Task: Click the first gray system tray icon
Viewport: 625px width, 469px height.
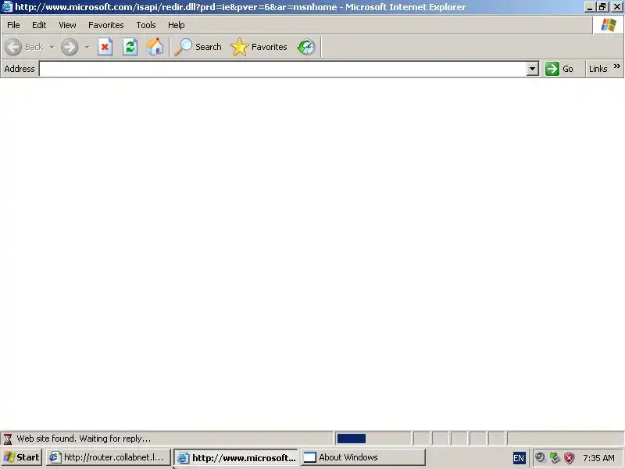Action: pyautogui.click(x=540, y=457)
